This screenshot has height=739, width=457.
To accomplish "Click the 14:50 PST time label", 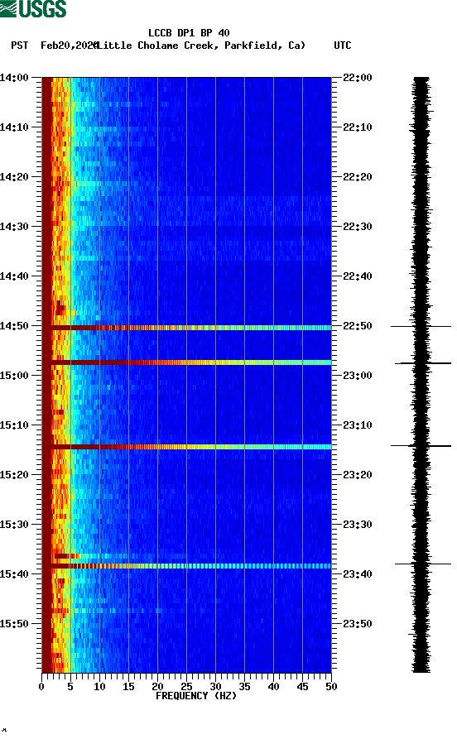I will coord(14,326).
